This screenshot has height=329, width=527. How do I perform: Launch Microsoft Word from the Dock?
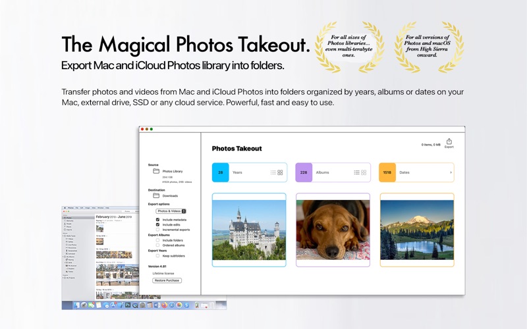[x=157, y=305]
